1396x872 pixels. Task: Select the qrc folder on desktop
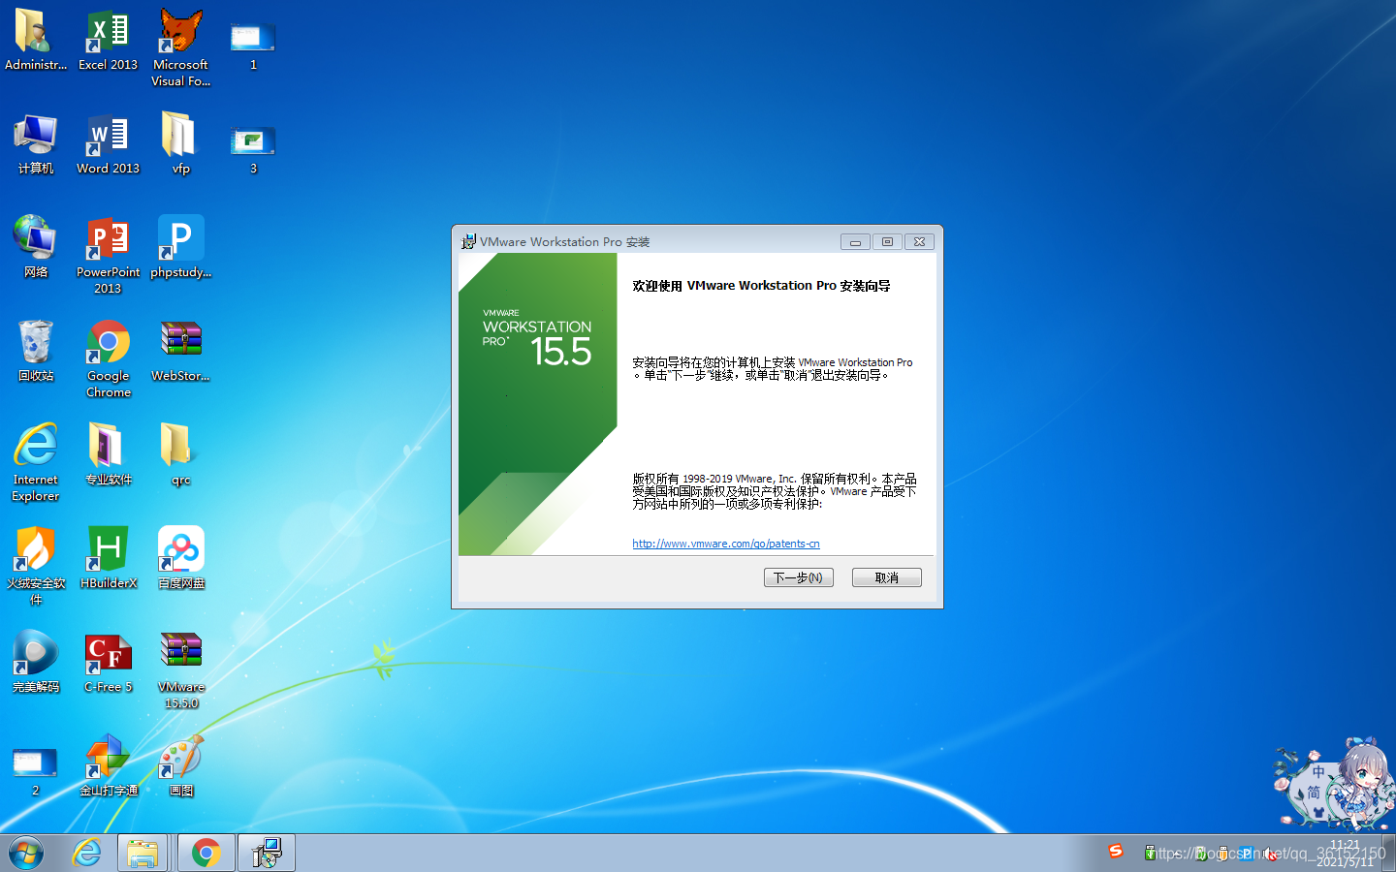coord(180,455)
